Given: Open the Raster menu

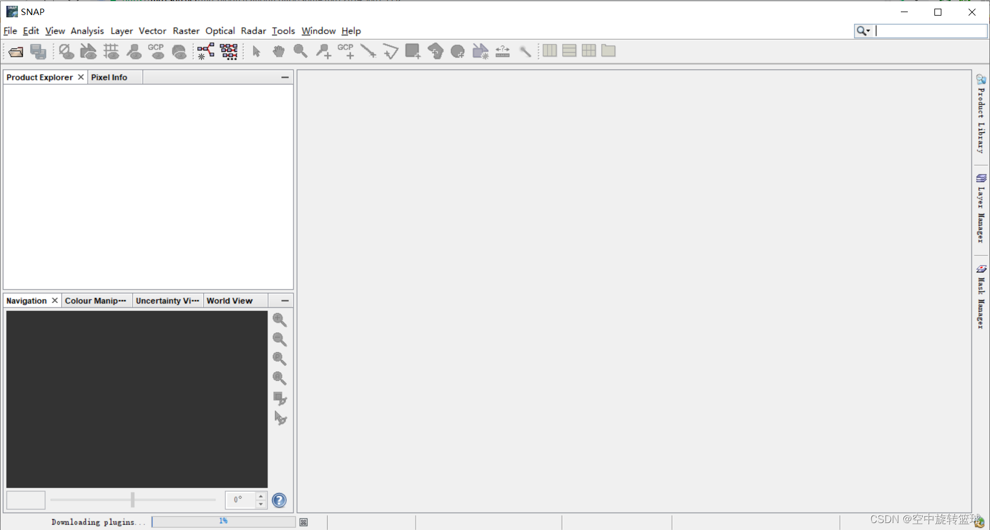Looking at the screenshot, I should [186, 31].
